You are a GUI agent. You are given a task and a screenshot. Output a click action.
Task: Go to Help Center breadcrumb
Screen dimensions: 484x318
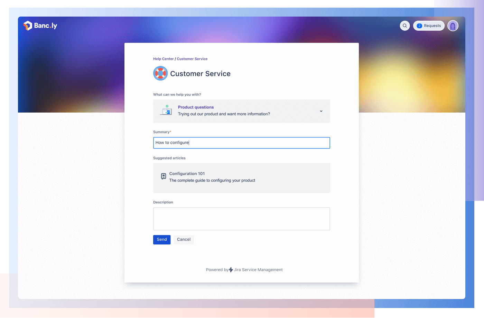pos(164,59)
